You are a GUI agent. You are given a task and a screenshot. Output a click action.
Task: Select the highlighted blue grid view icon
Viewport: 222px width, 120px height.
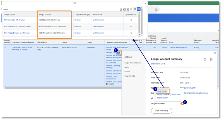tap(139, 9)
